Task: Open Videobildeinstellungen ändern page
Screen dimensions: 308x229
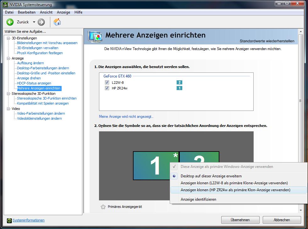Action: pyautogui.click(x=39, y=118)
